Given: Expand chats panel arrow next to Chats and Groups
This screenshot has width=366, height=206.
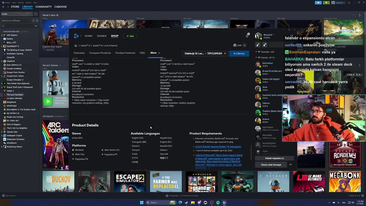Looking at the screenshot, I should pyautogui.click(x=290, y=165).
